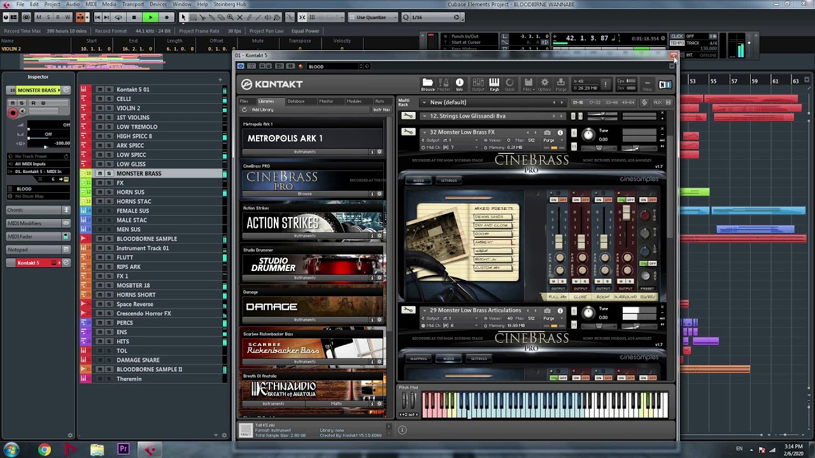815x458 pixels.
Task: Open Premiere Pro from the taskbar
Action: point(124,450)
